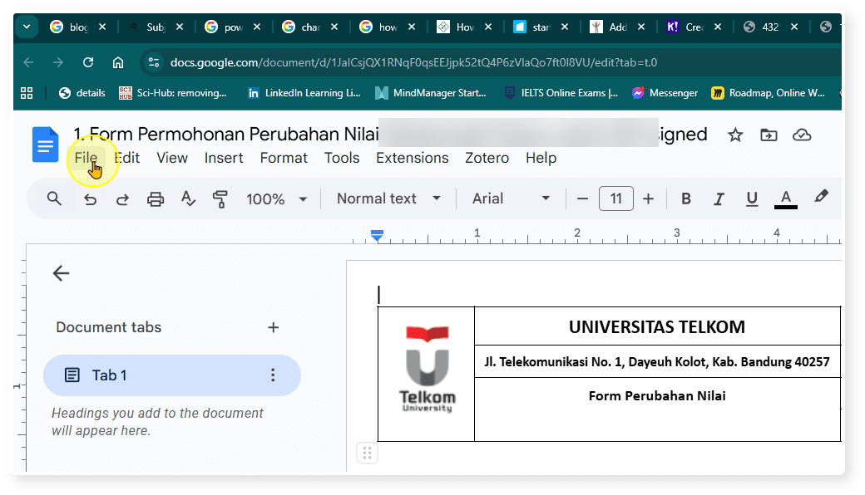Switch to the Add browser tab
865x495 pixels.
coord(610,27)
